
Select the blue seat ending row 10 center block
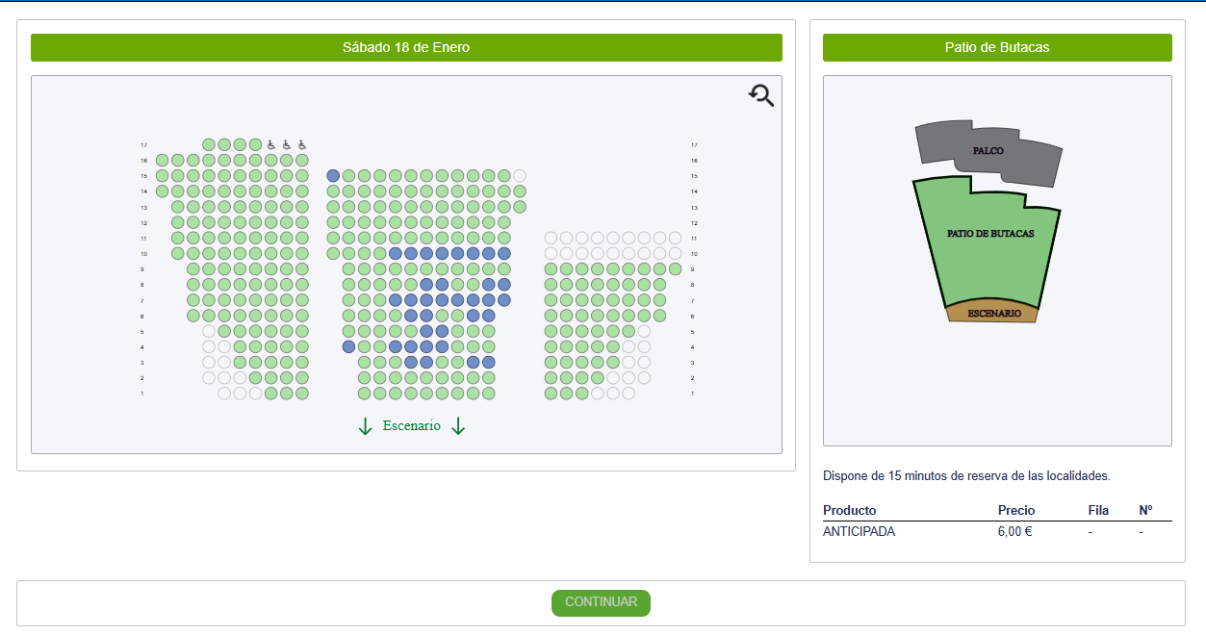[x=504, y=254]
